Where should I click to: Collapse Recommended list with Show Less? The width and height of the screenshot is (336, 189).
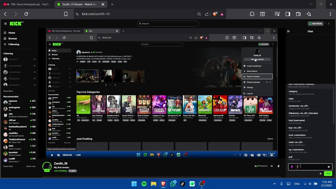pos(31,166)
